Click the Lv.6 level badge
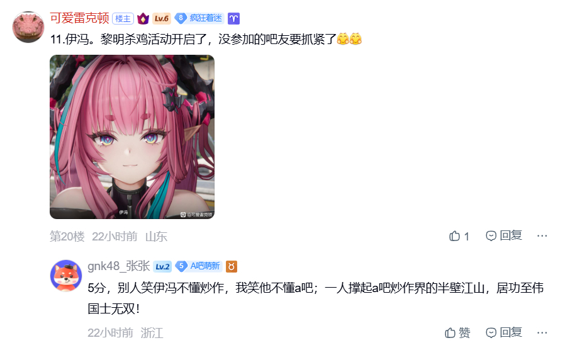Viewport: 565px width, 350px height. coord(162,18)
